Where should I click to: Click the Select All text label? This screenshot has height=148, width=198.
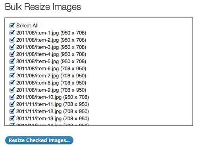27,25
